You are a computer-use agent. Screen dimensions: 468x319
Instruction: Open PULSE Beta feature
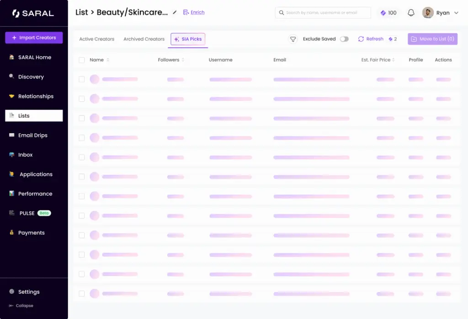[27, 213]
